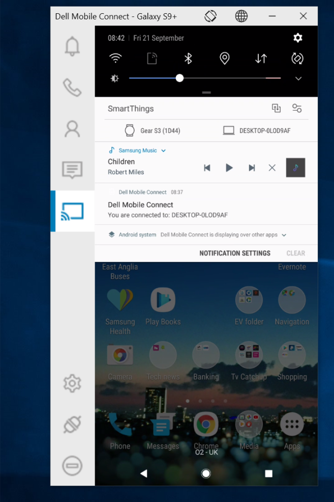Tap the Android recents square button
Viewport: 334px width, 502px height.
(269, 473)
